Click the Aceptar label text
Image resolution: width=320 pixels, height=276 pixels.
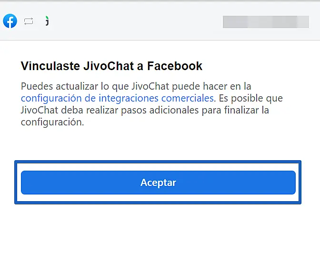(x=158, y=183)
